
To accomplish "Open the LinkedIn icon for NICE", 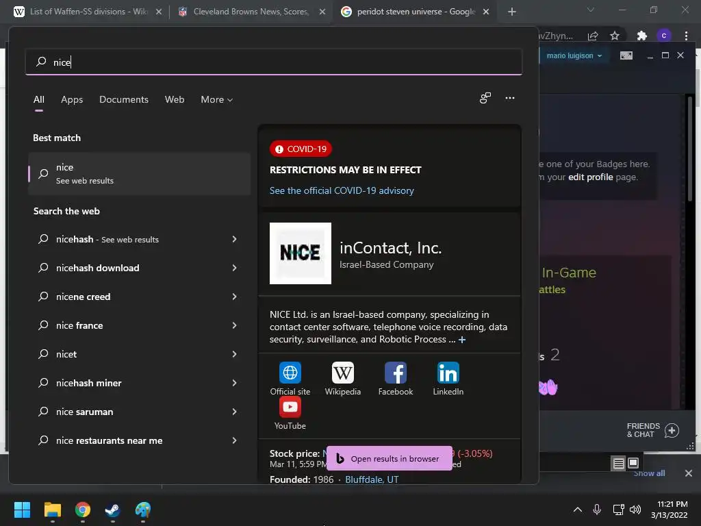I will [448, 373].
